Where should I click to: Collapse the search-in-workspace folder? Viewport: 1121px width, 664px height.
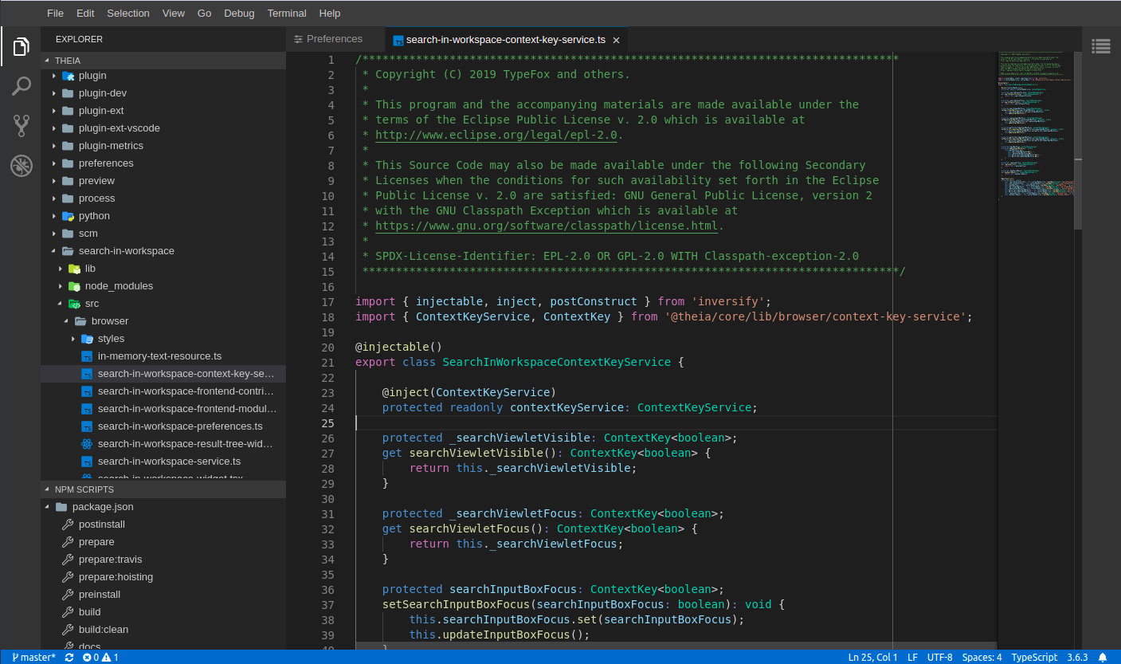click(126, 251)
